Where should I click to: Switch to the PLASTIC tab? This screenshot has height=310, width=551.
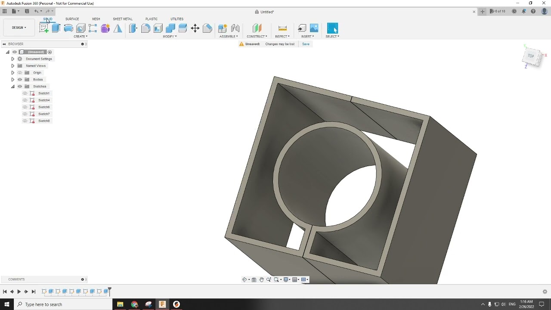(x=152, y=19)
